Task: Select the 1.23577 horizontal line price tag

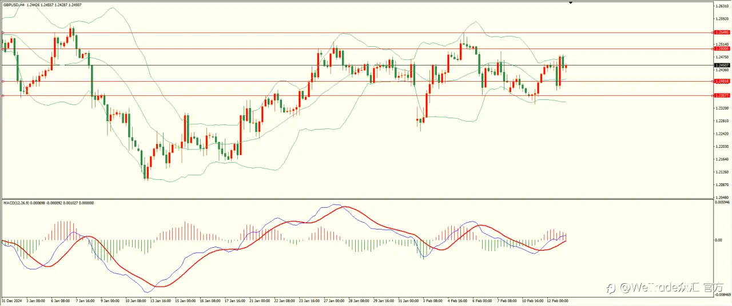Action: click(x=722, y=95)
